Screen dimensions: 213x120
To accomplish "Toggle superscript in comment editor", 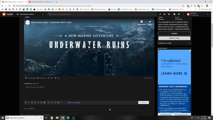I will pyautogui.click(x=41, y=102).
